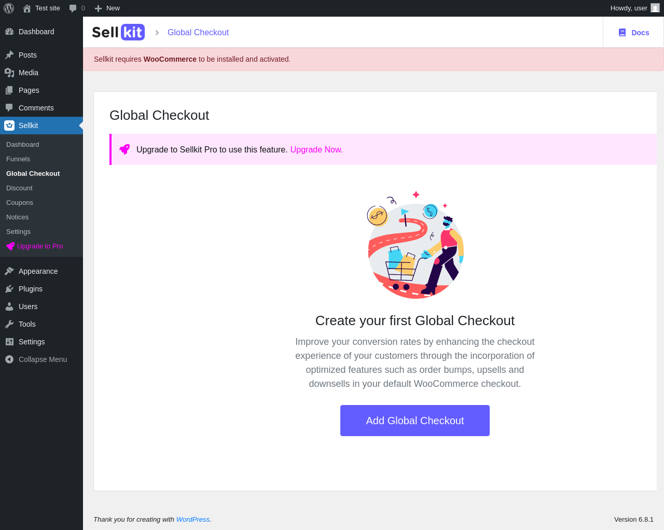Click the user avatar in top bar
The height and width of the screenshot is (530, 664).
point(655,8)
